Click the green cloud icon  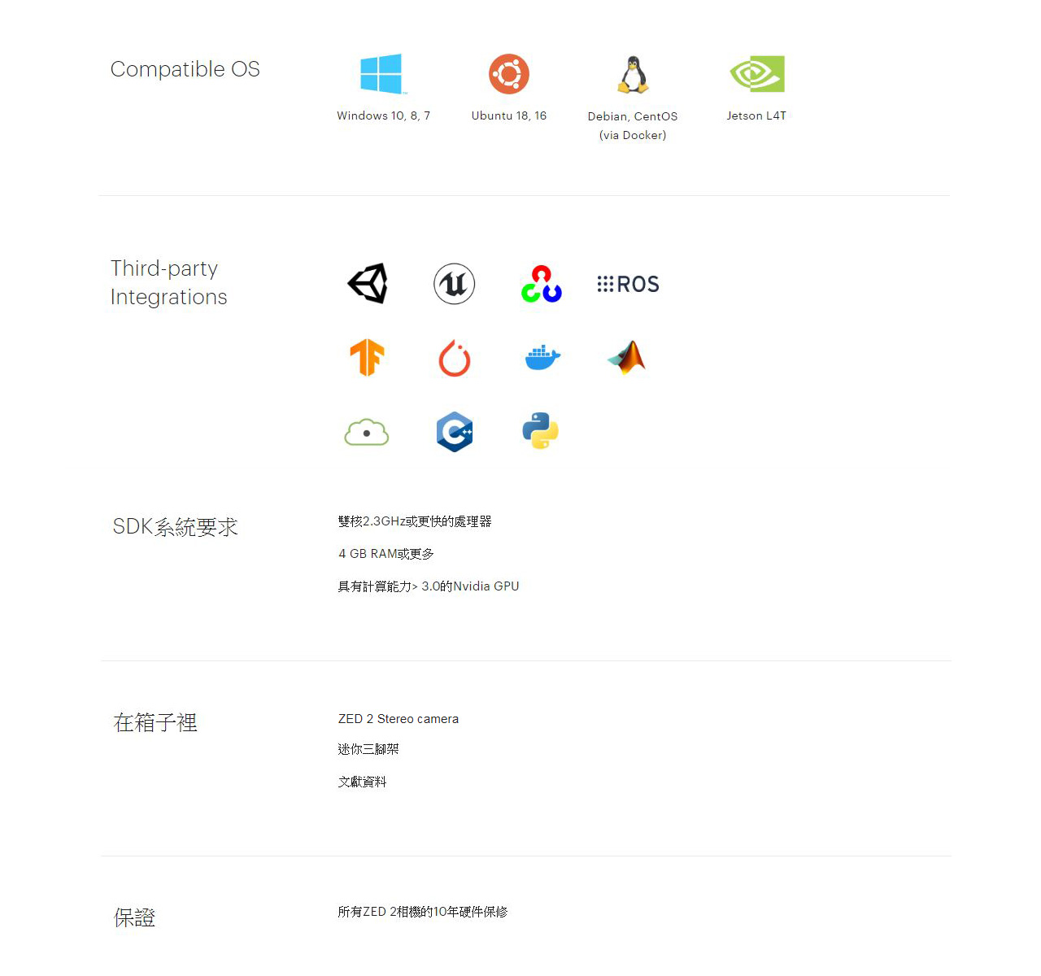coord(367,432)
